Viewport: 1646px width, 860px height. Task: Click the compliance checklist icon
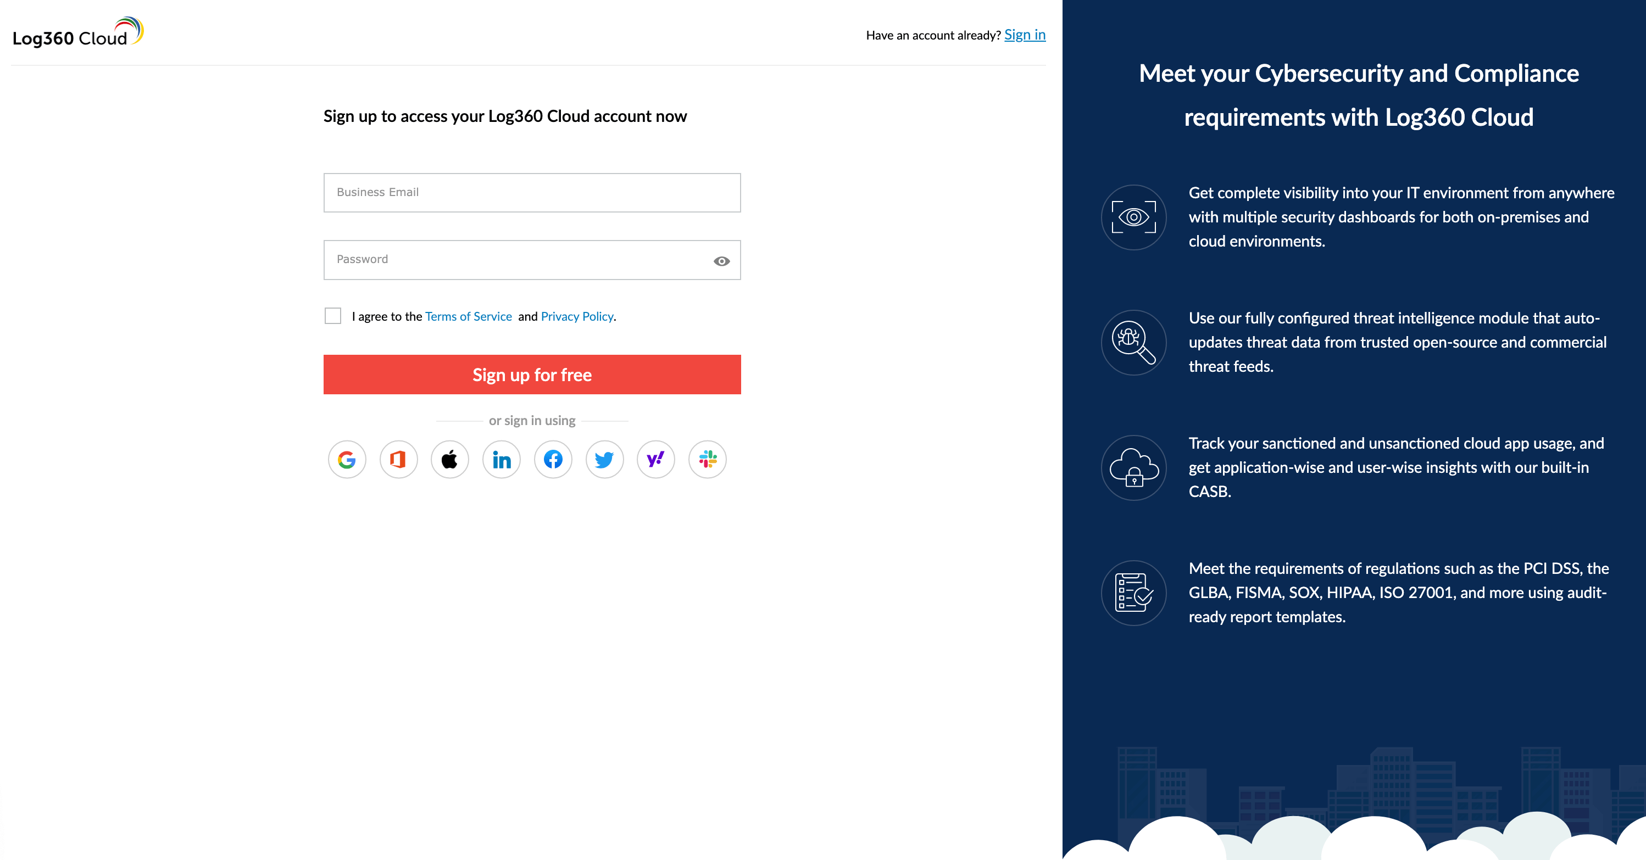click(x=1133, y=593)
